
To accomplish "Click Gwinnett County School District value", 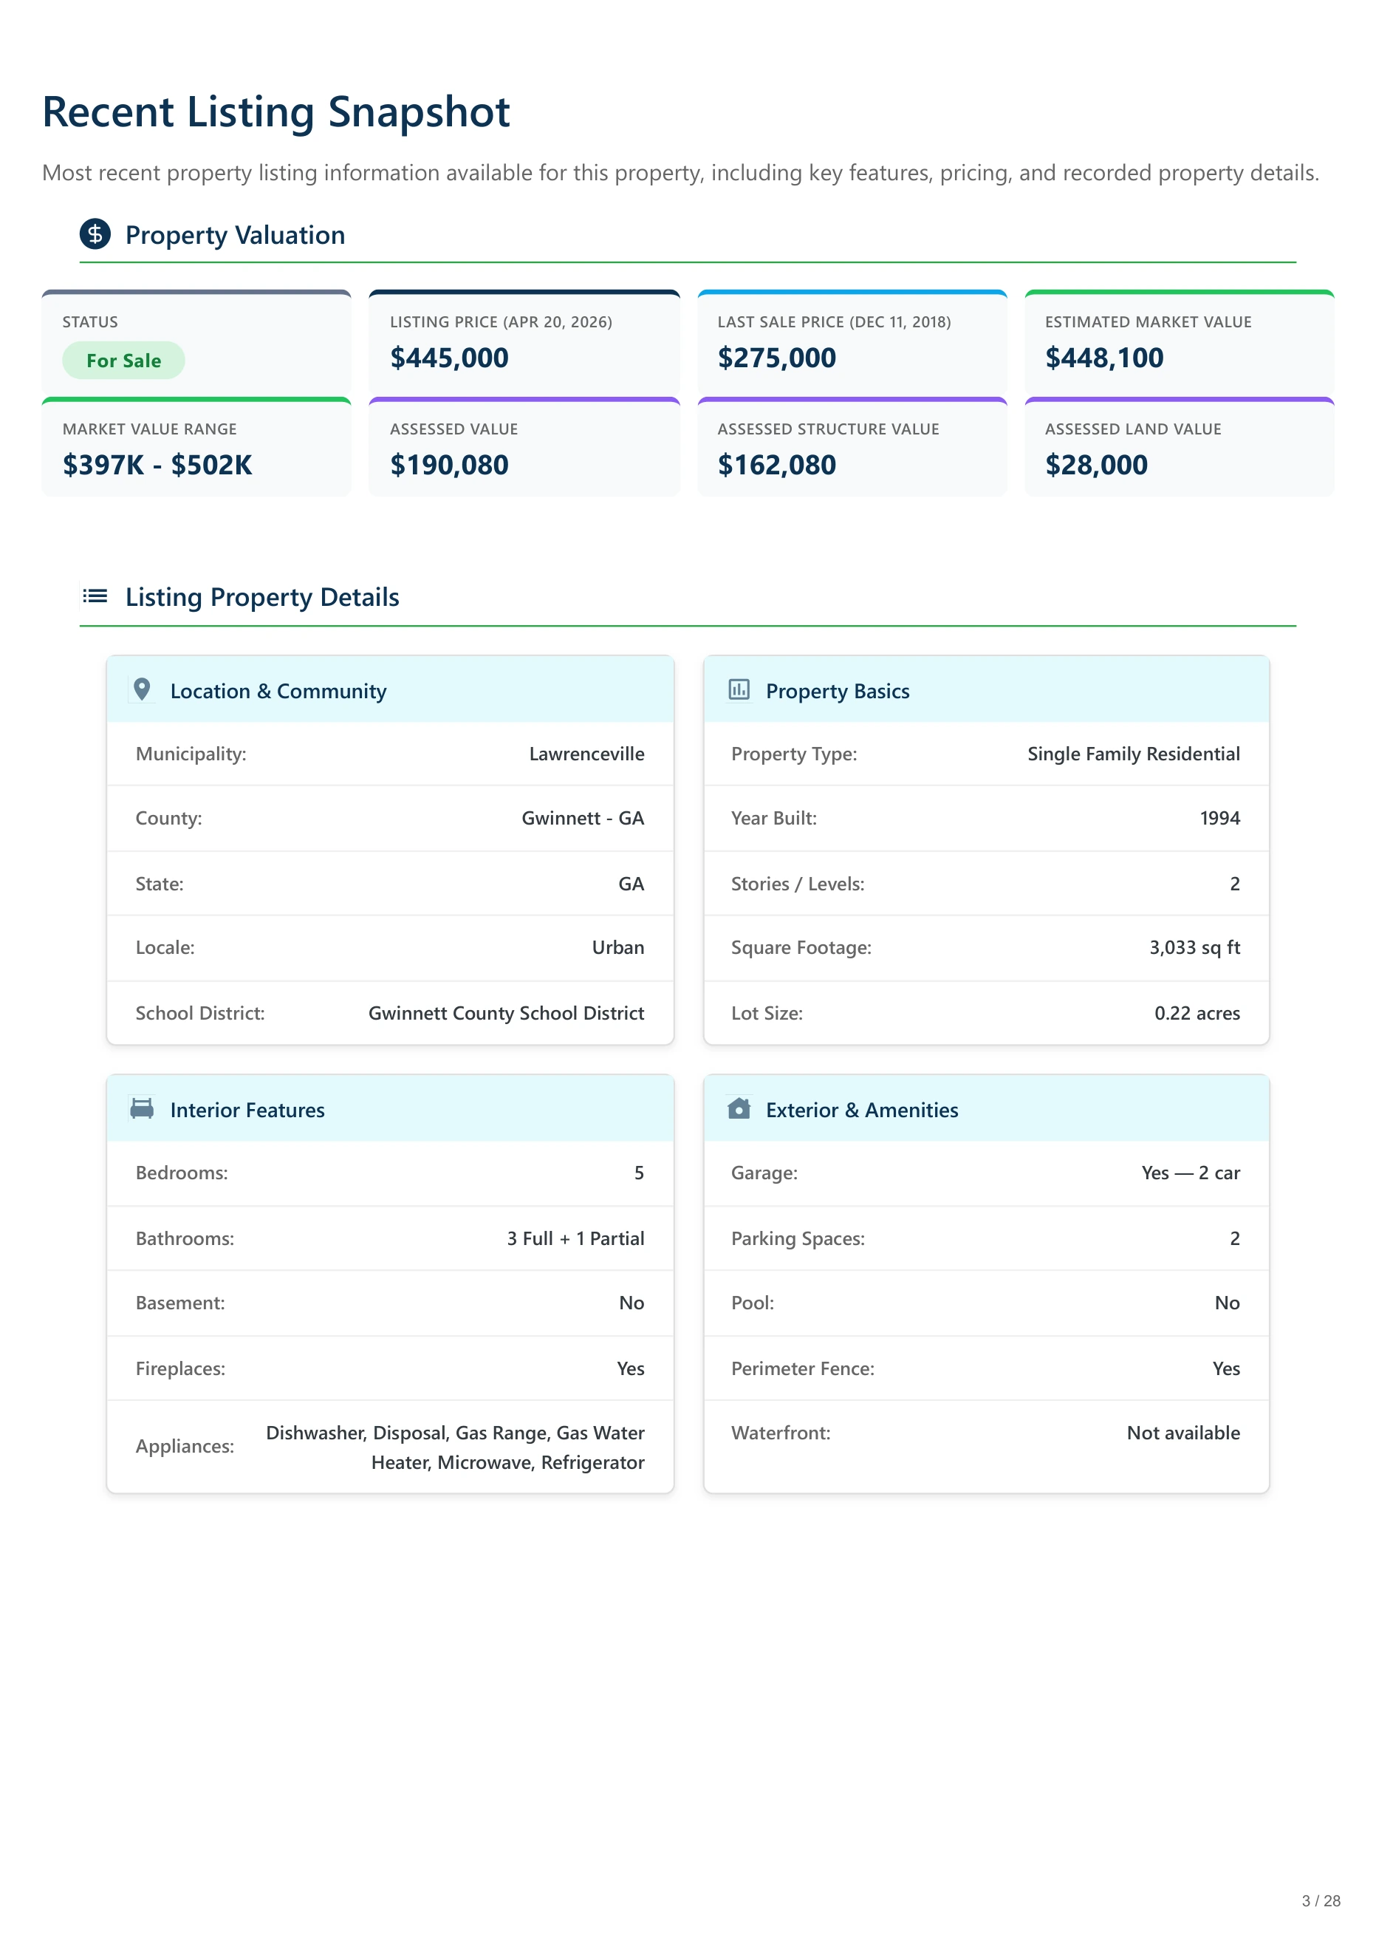I will pyautogui.click(x=506, y=1013).
